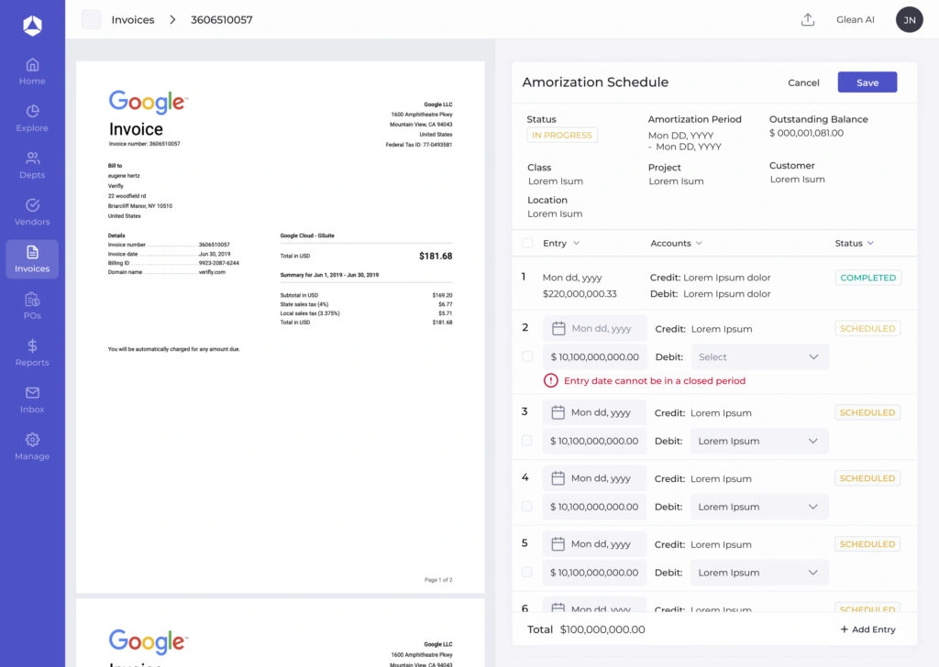Click the Cancel button

803,82
